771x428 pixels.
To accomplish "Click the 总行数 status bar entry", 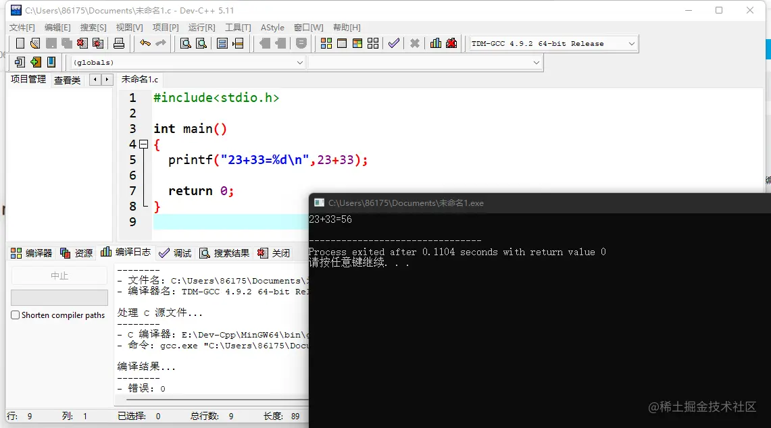I will click(x=212, y=417).
